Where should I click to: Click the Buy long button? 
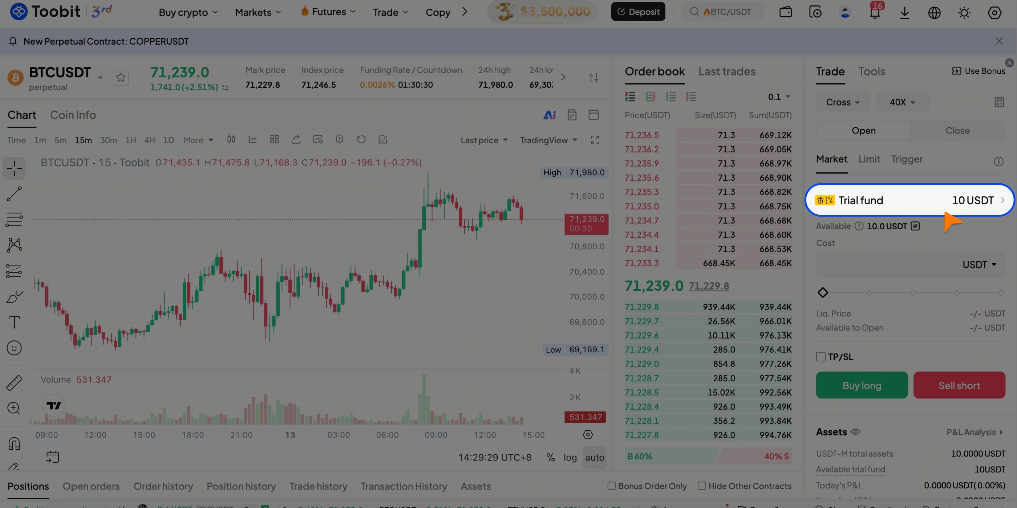click(x=862, y=385)
